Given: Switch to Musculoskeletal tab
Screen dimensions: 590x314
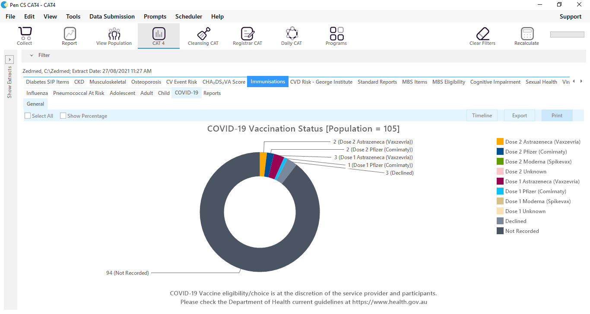Looking at the screenshot, I should 108,82.
